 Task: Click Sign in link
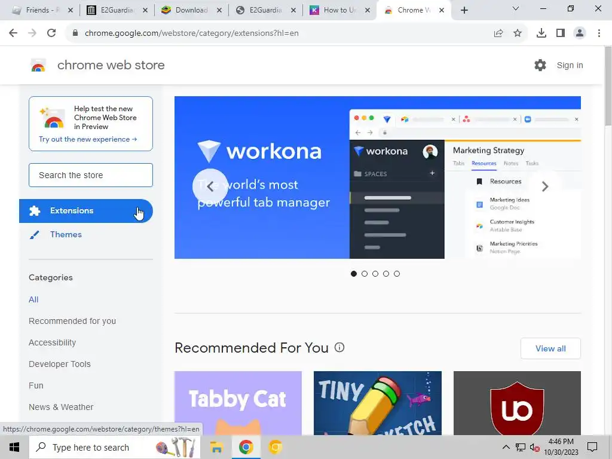pyautogui.click(x=570, y=65)
